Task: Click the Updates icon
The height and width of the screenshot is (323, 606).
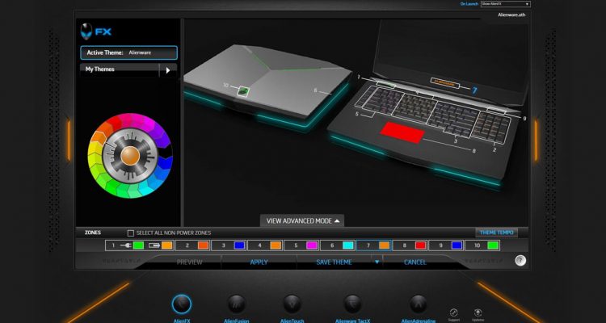Action: pos(478,313)
